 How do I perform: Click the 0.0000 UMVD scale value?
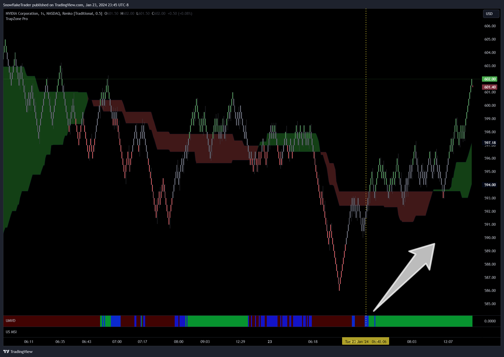click(490, 321)
